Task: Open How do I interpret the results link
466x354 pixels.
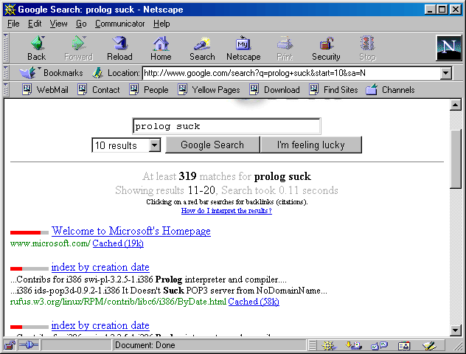Action: point(226,211)
